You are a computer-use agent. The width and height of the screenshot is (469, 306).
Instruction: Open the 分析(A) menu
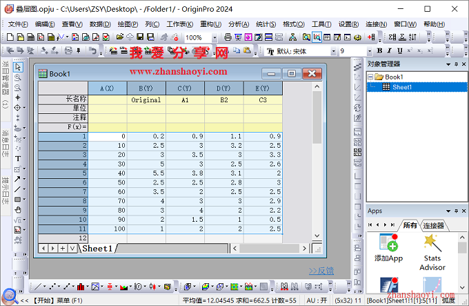239,24
